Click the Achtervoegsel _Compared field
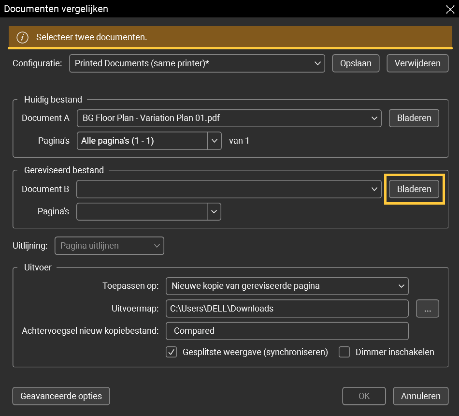 tap(287, 331)
